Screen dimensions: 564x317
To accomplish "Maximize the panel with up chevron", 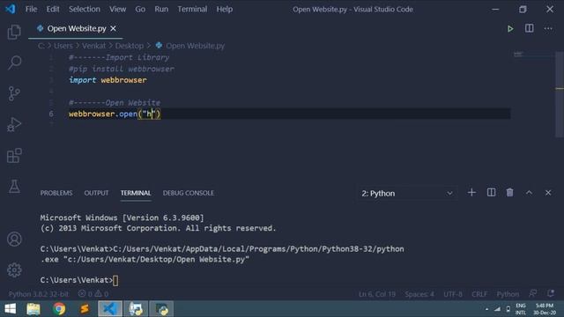I will pos(529,193).
